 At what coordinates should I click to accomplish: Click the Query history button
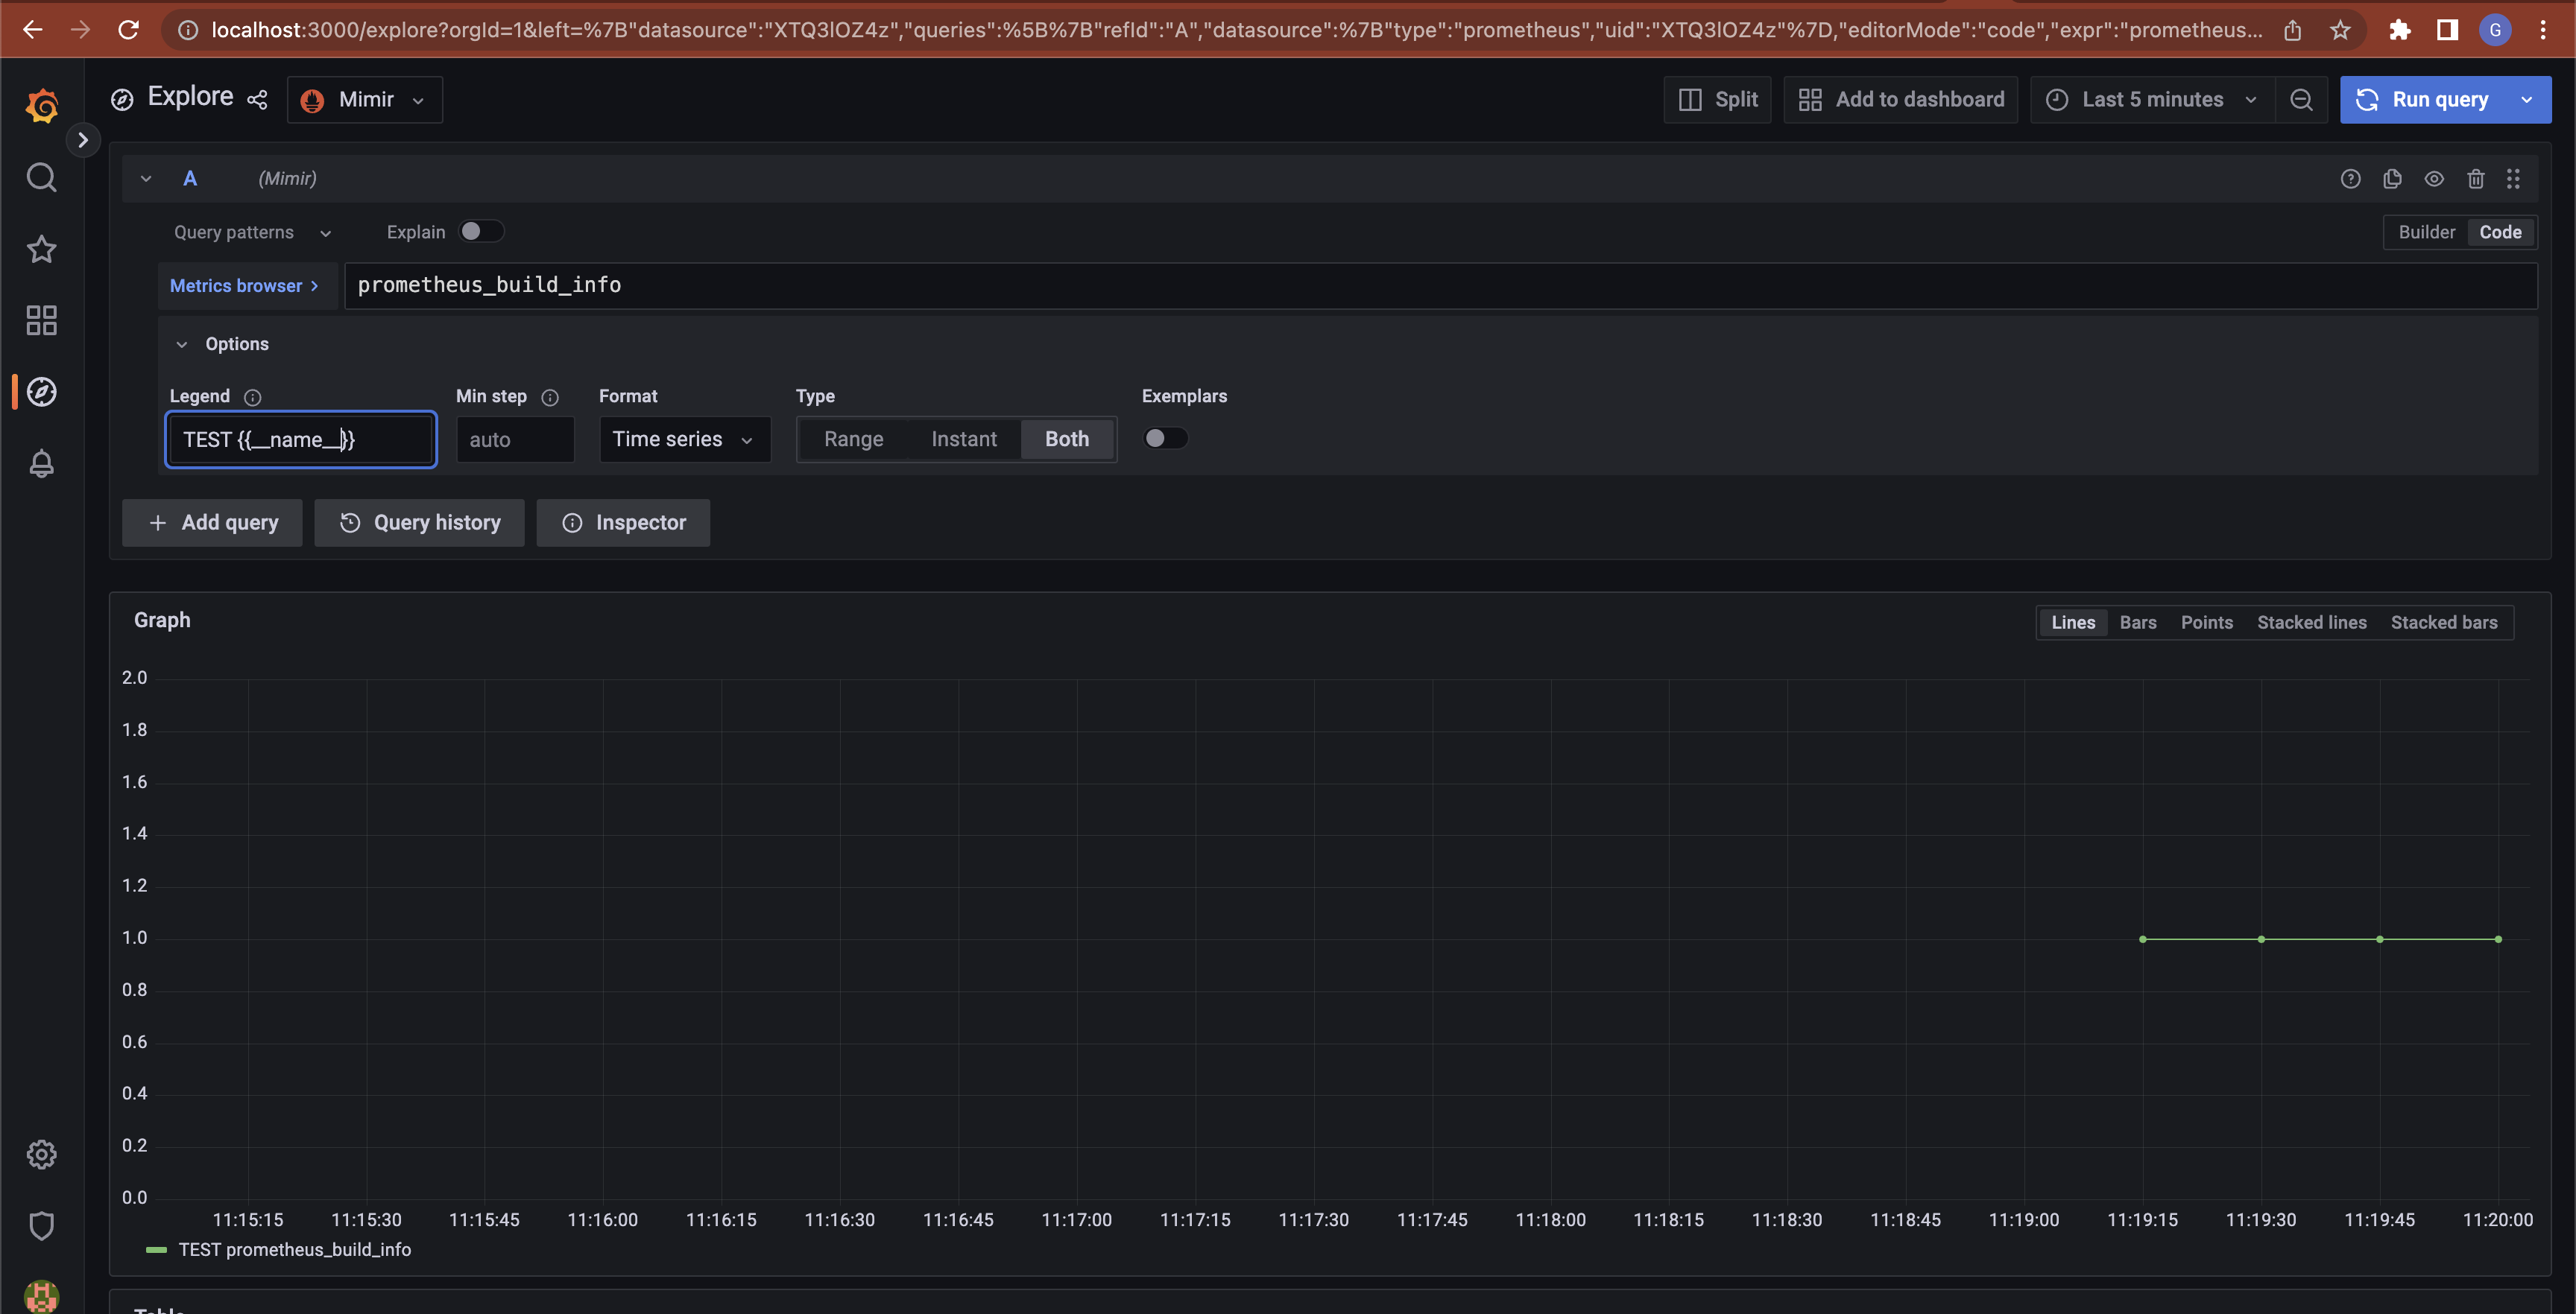(420, 523)
